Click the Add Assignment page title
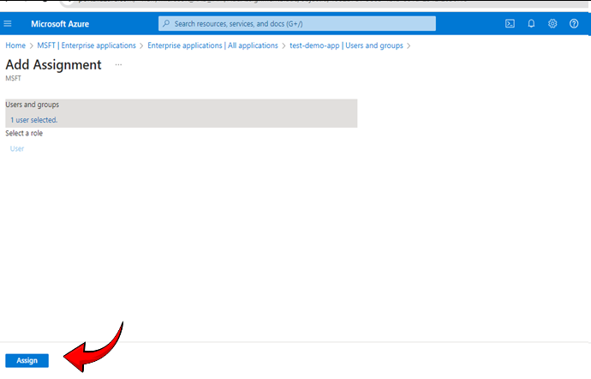Viewport: 591px width, 379px height. pyautogui.click(x=53, y=64)
